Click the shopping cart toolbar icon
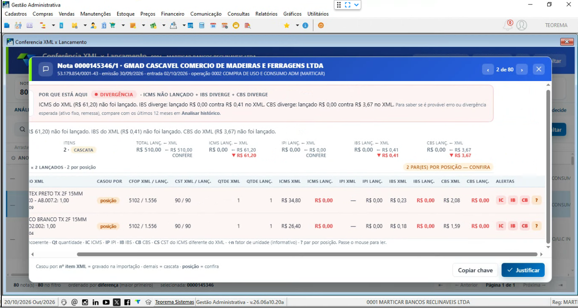This screenshot has height=308, width=578. (x=112, y=25)
